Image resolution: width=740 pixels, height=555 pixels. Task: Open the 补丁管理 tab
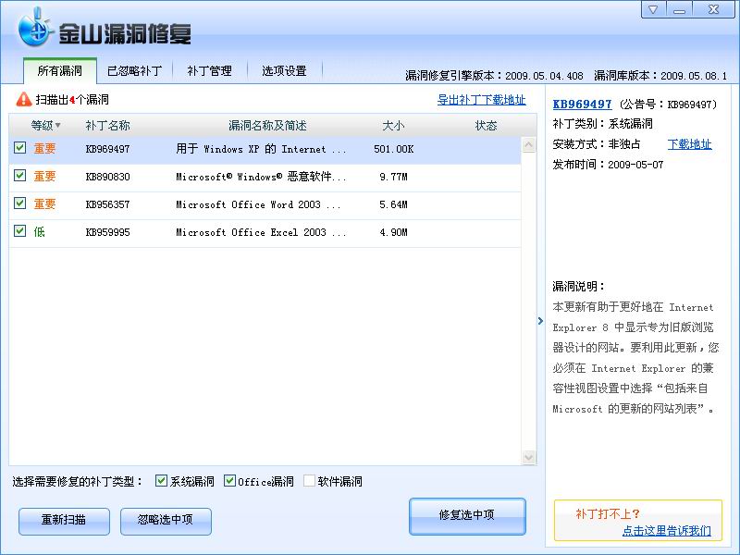[210, 71]
